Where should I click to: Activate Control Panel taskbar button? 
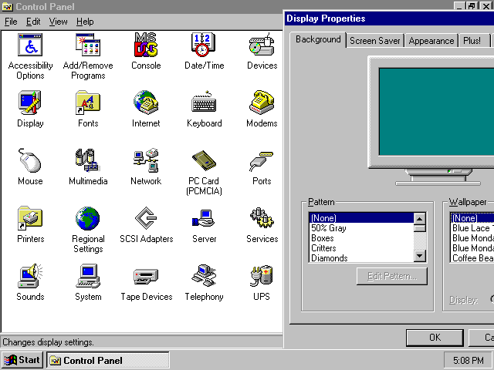(108, 360)
